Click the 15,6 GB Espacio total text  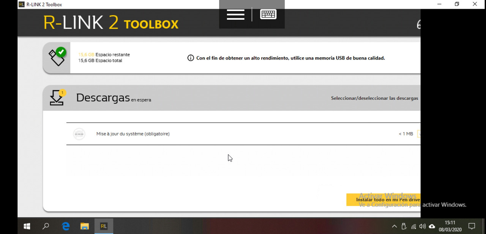click(x=100, y=61)
